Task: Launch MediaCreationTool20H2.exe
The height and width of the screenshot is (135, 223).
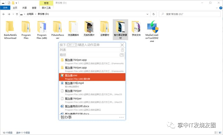Action: [152, 31]
